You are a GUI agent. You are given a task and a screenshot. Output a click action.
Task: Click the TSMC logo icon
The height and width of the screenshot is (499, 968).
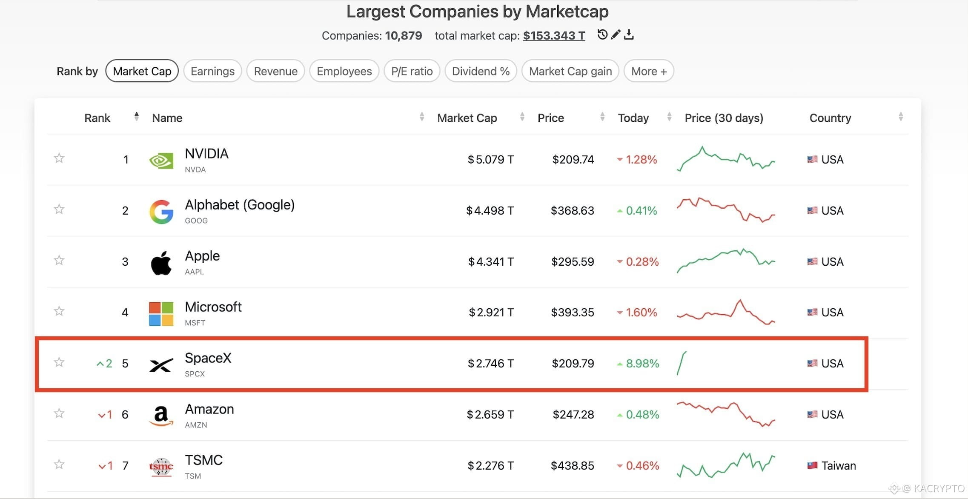pos(161,467)
